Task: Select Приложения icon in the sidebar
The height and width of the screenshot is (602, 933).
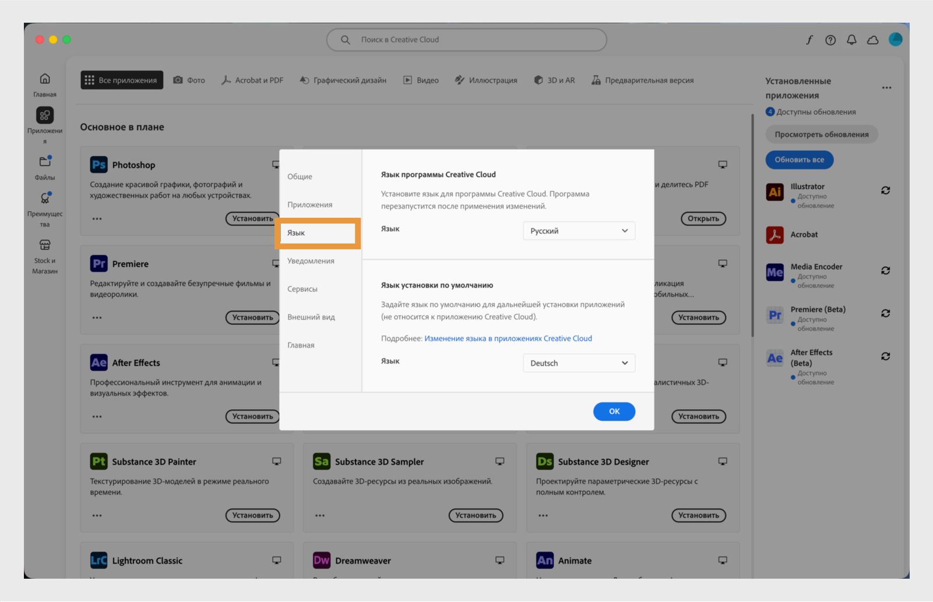Action: tap(45, 115)
